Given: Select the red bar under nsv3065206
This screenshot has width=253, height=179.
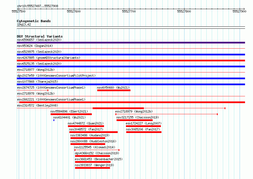Looking at the screenshot, I should coord(144,132).
